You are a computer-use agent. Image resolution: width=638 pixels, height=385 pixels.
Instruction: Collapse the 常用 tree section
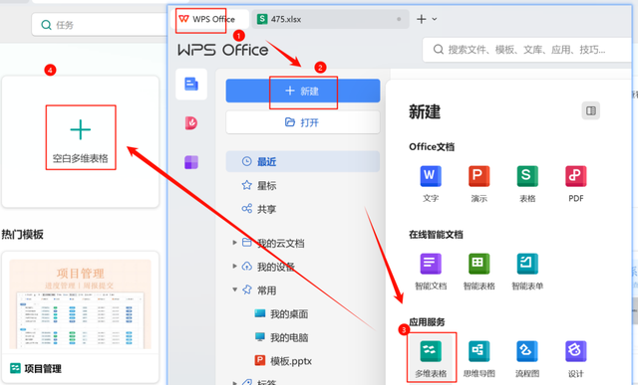234,289
